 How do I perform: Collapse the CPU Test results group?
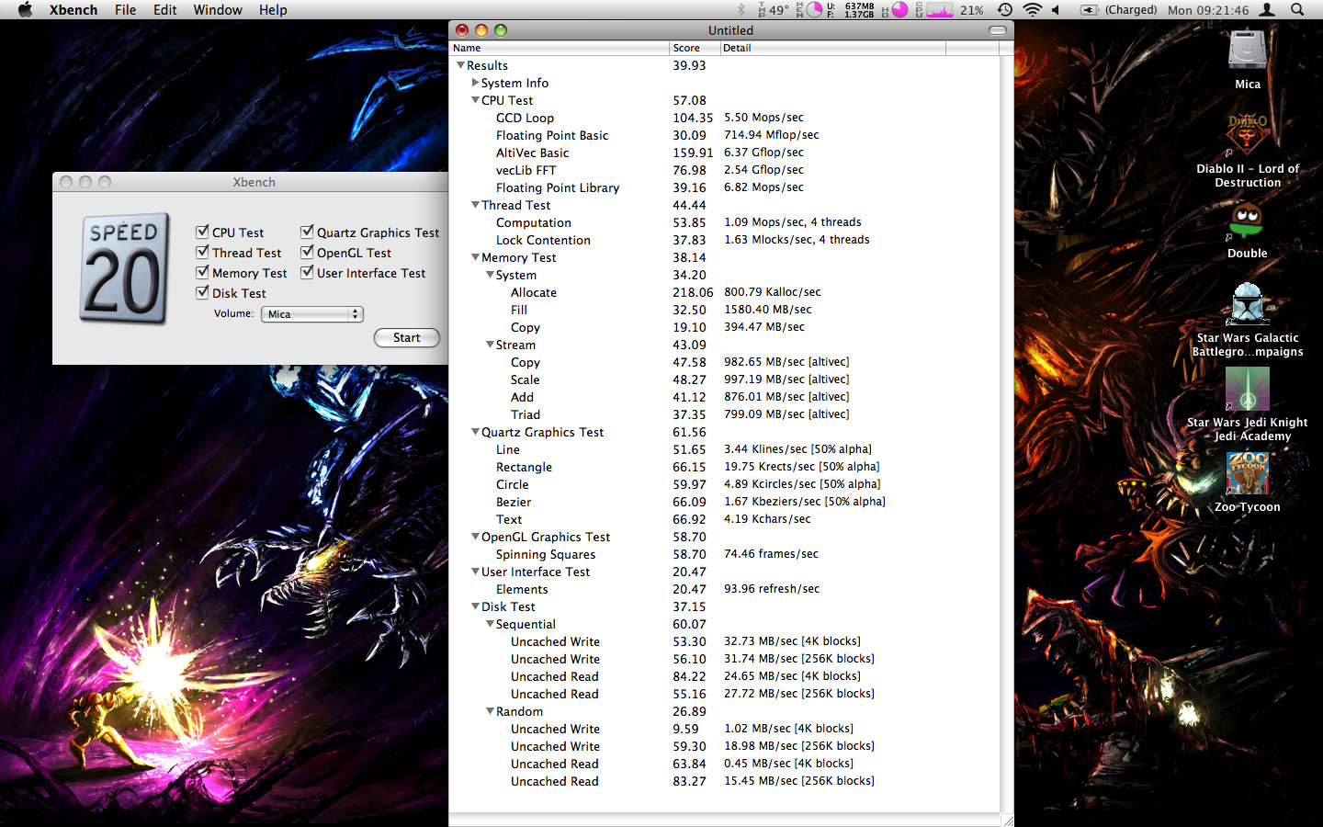[x=475, y=100]
